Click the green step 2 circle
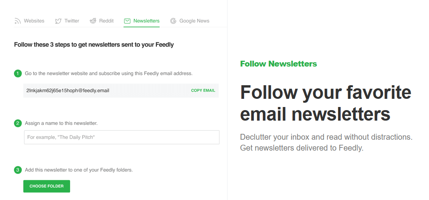 (x=18, y=123)
